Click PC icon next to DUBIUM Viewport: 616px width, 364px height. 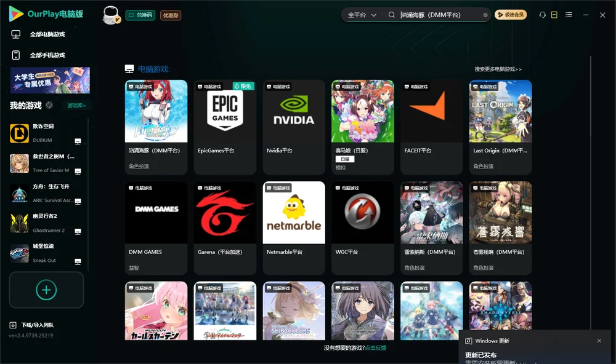click(x=78, y=141)
